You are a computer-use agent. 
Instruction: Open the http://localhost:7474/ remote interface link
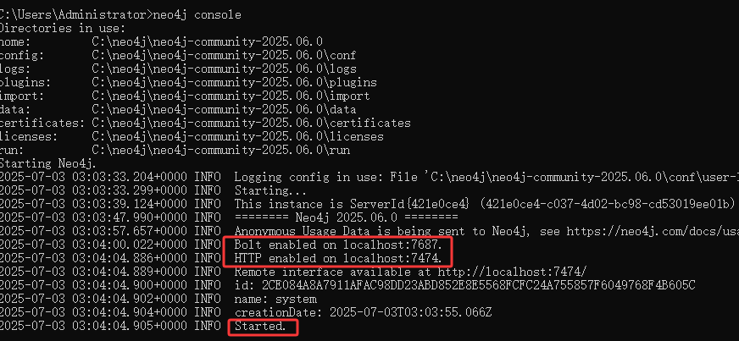(513, 272)
